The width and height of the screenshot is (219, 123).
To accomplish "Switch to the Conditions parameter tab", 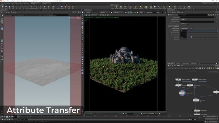I will (x=176, y=26).
